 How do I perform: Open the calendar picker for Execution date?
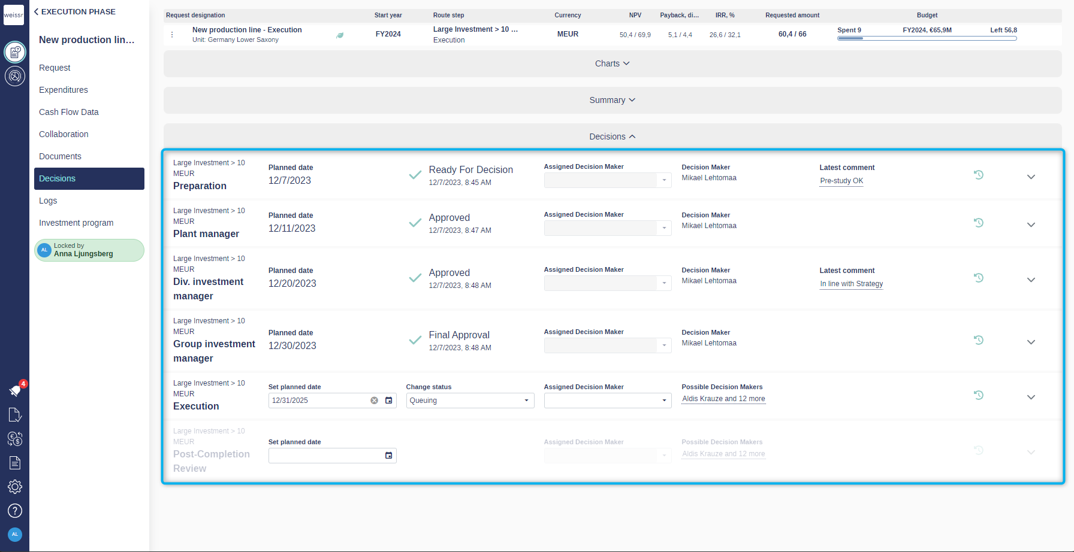point(388,401)
